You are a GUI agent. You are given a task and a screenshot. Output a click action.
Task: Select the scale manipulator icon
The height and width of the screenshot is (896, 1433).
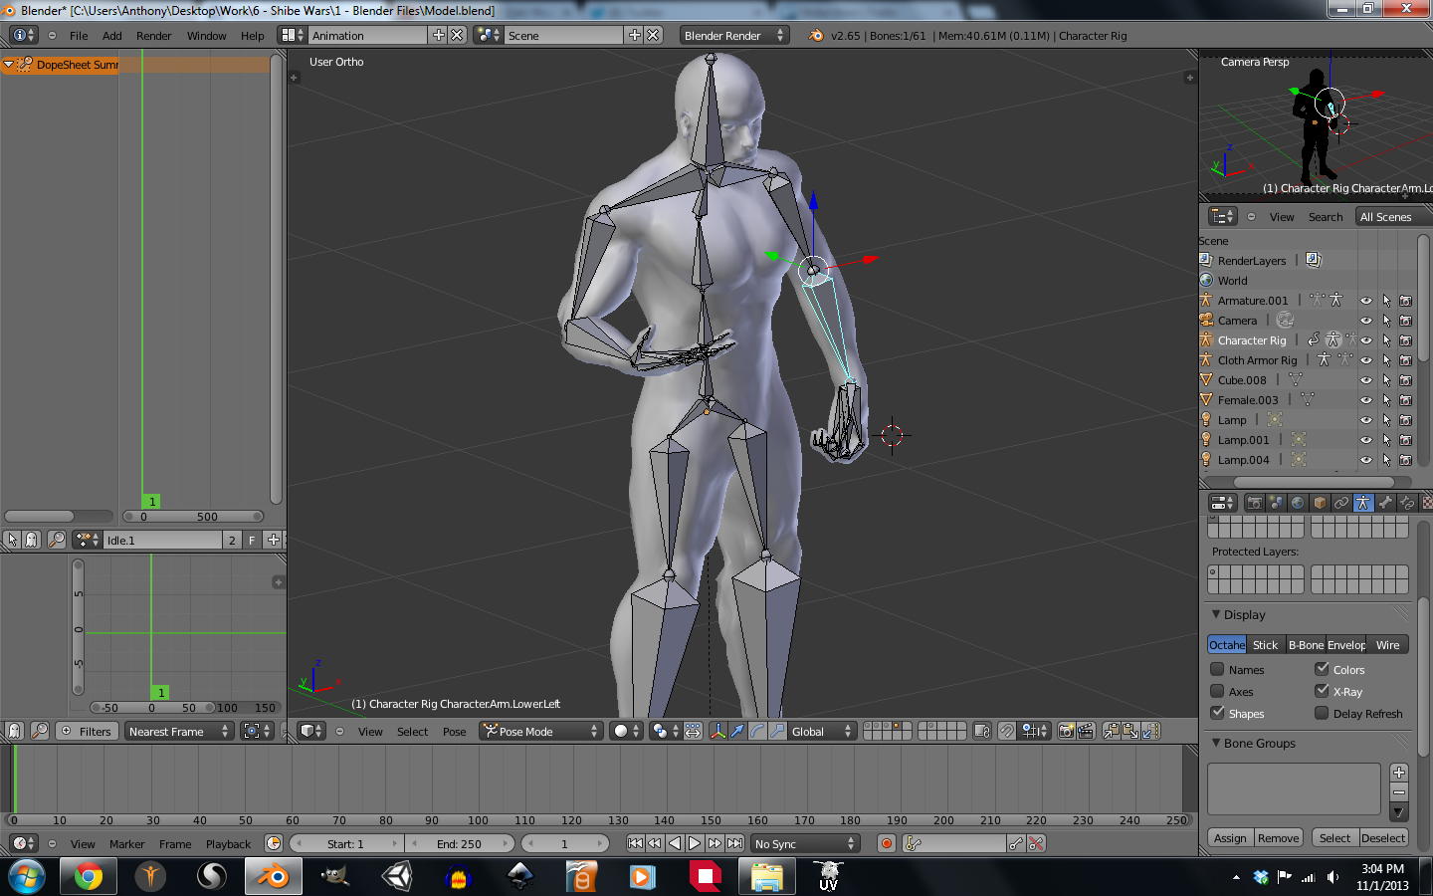coord(777,731)
